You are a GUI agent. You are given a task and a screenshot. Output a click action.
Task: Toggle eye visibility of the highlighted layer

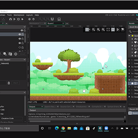pos(20,34)
